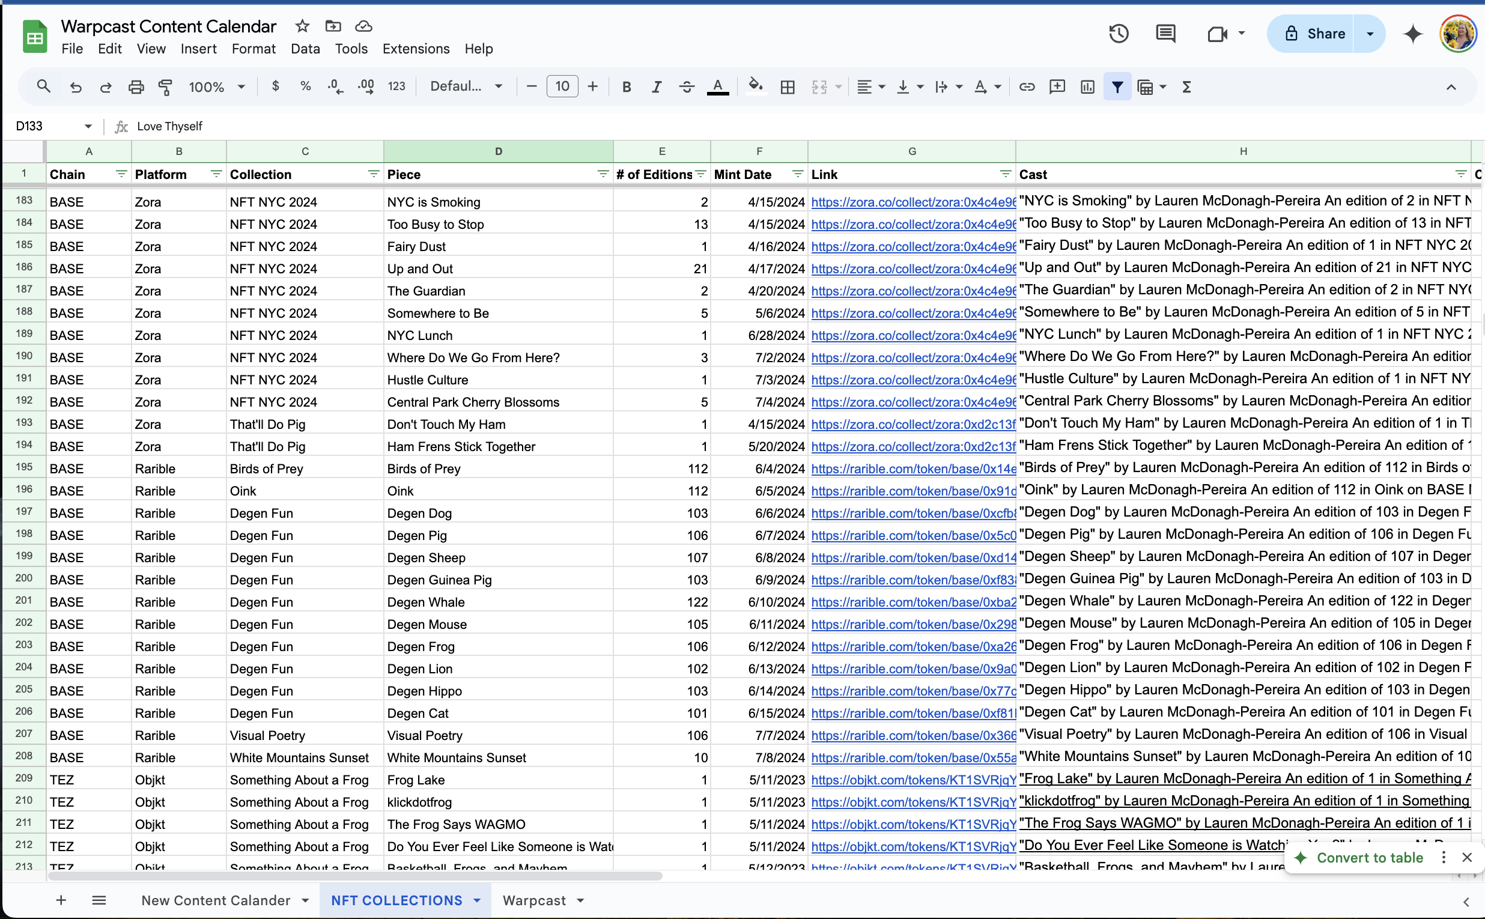This screenshot has height=919, width=1485.
Task: Click the insert chart icon
Action: 1087,87
